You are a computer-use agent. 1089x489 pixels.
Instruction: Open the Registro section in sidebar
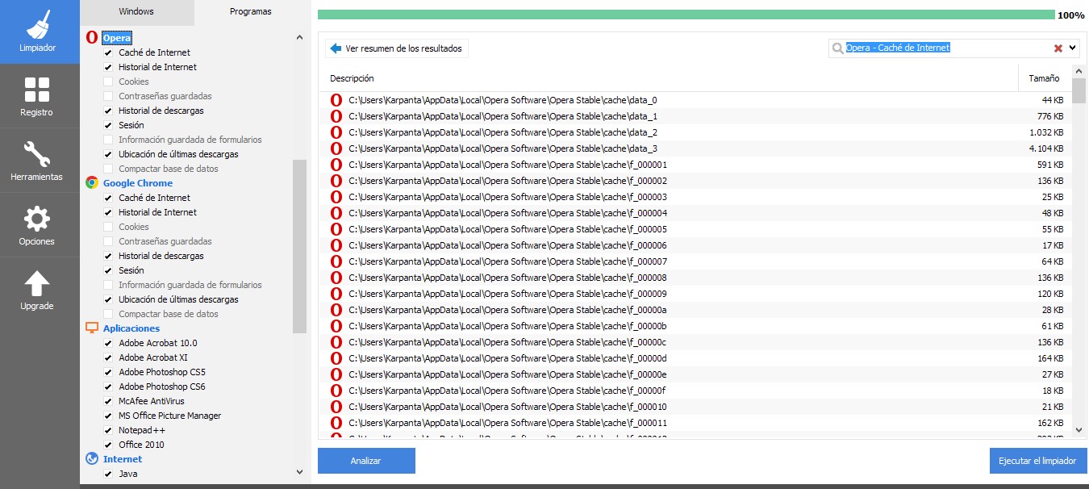click(x=38, y=95)
